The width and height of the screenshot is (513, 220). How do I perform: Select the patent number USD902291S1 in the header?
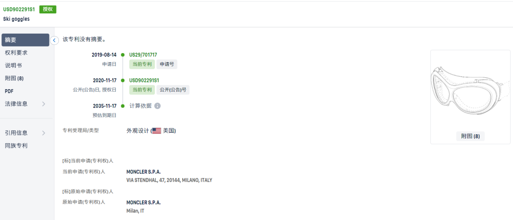coord(19,9)
